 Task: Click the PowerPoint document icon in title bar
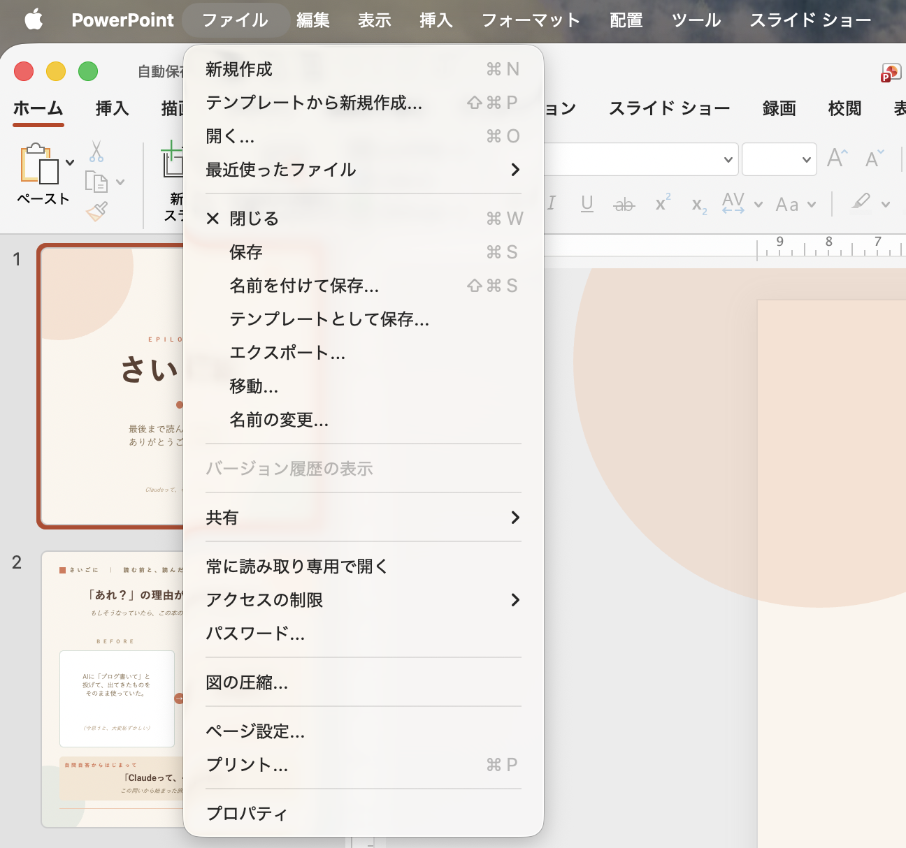pos(891,72)
